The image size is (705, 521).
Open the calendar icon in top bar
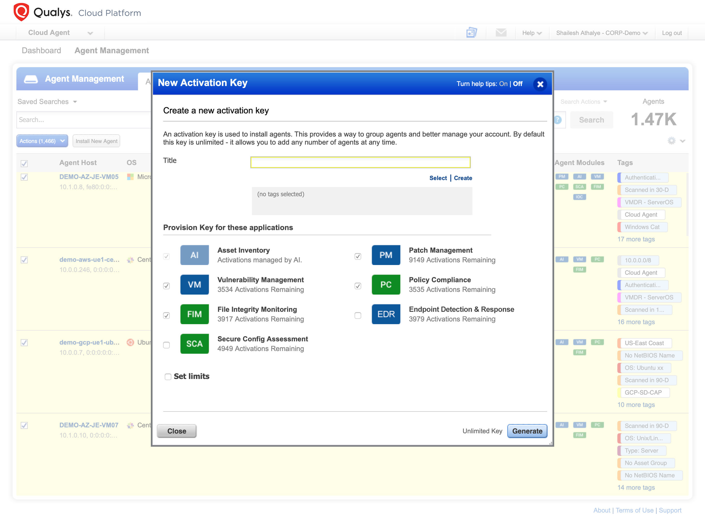[471, 32]
